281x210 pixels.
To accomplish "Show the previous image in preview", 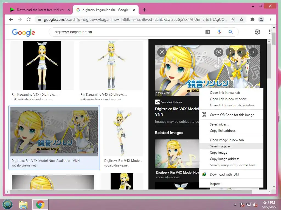I will (x=242, y=52).
